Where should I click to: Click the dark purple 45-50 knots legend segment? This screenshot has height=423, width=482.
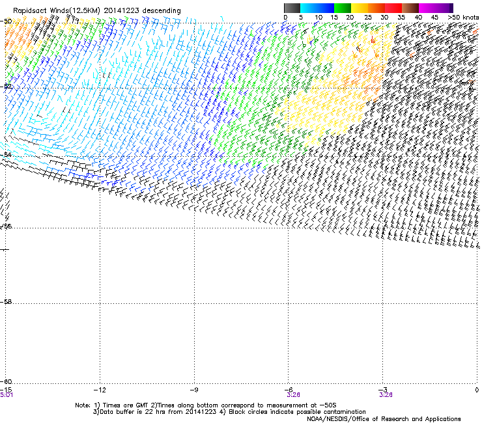click(x=444, y=8)
